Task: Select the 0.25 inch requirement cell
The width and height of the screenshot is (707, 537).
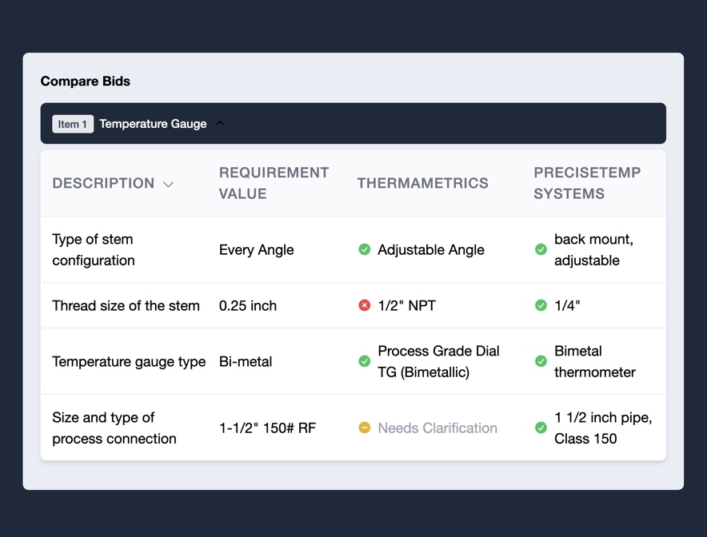Action: click(248, 306)
